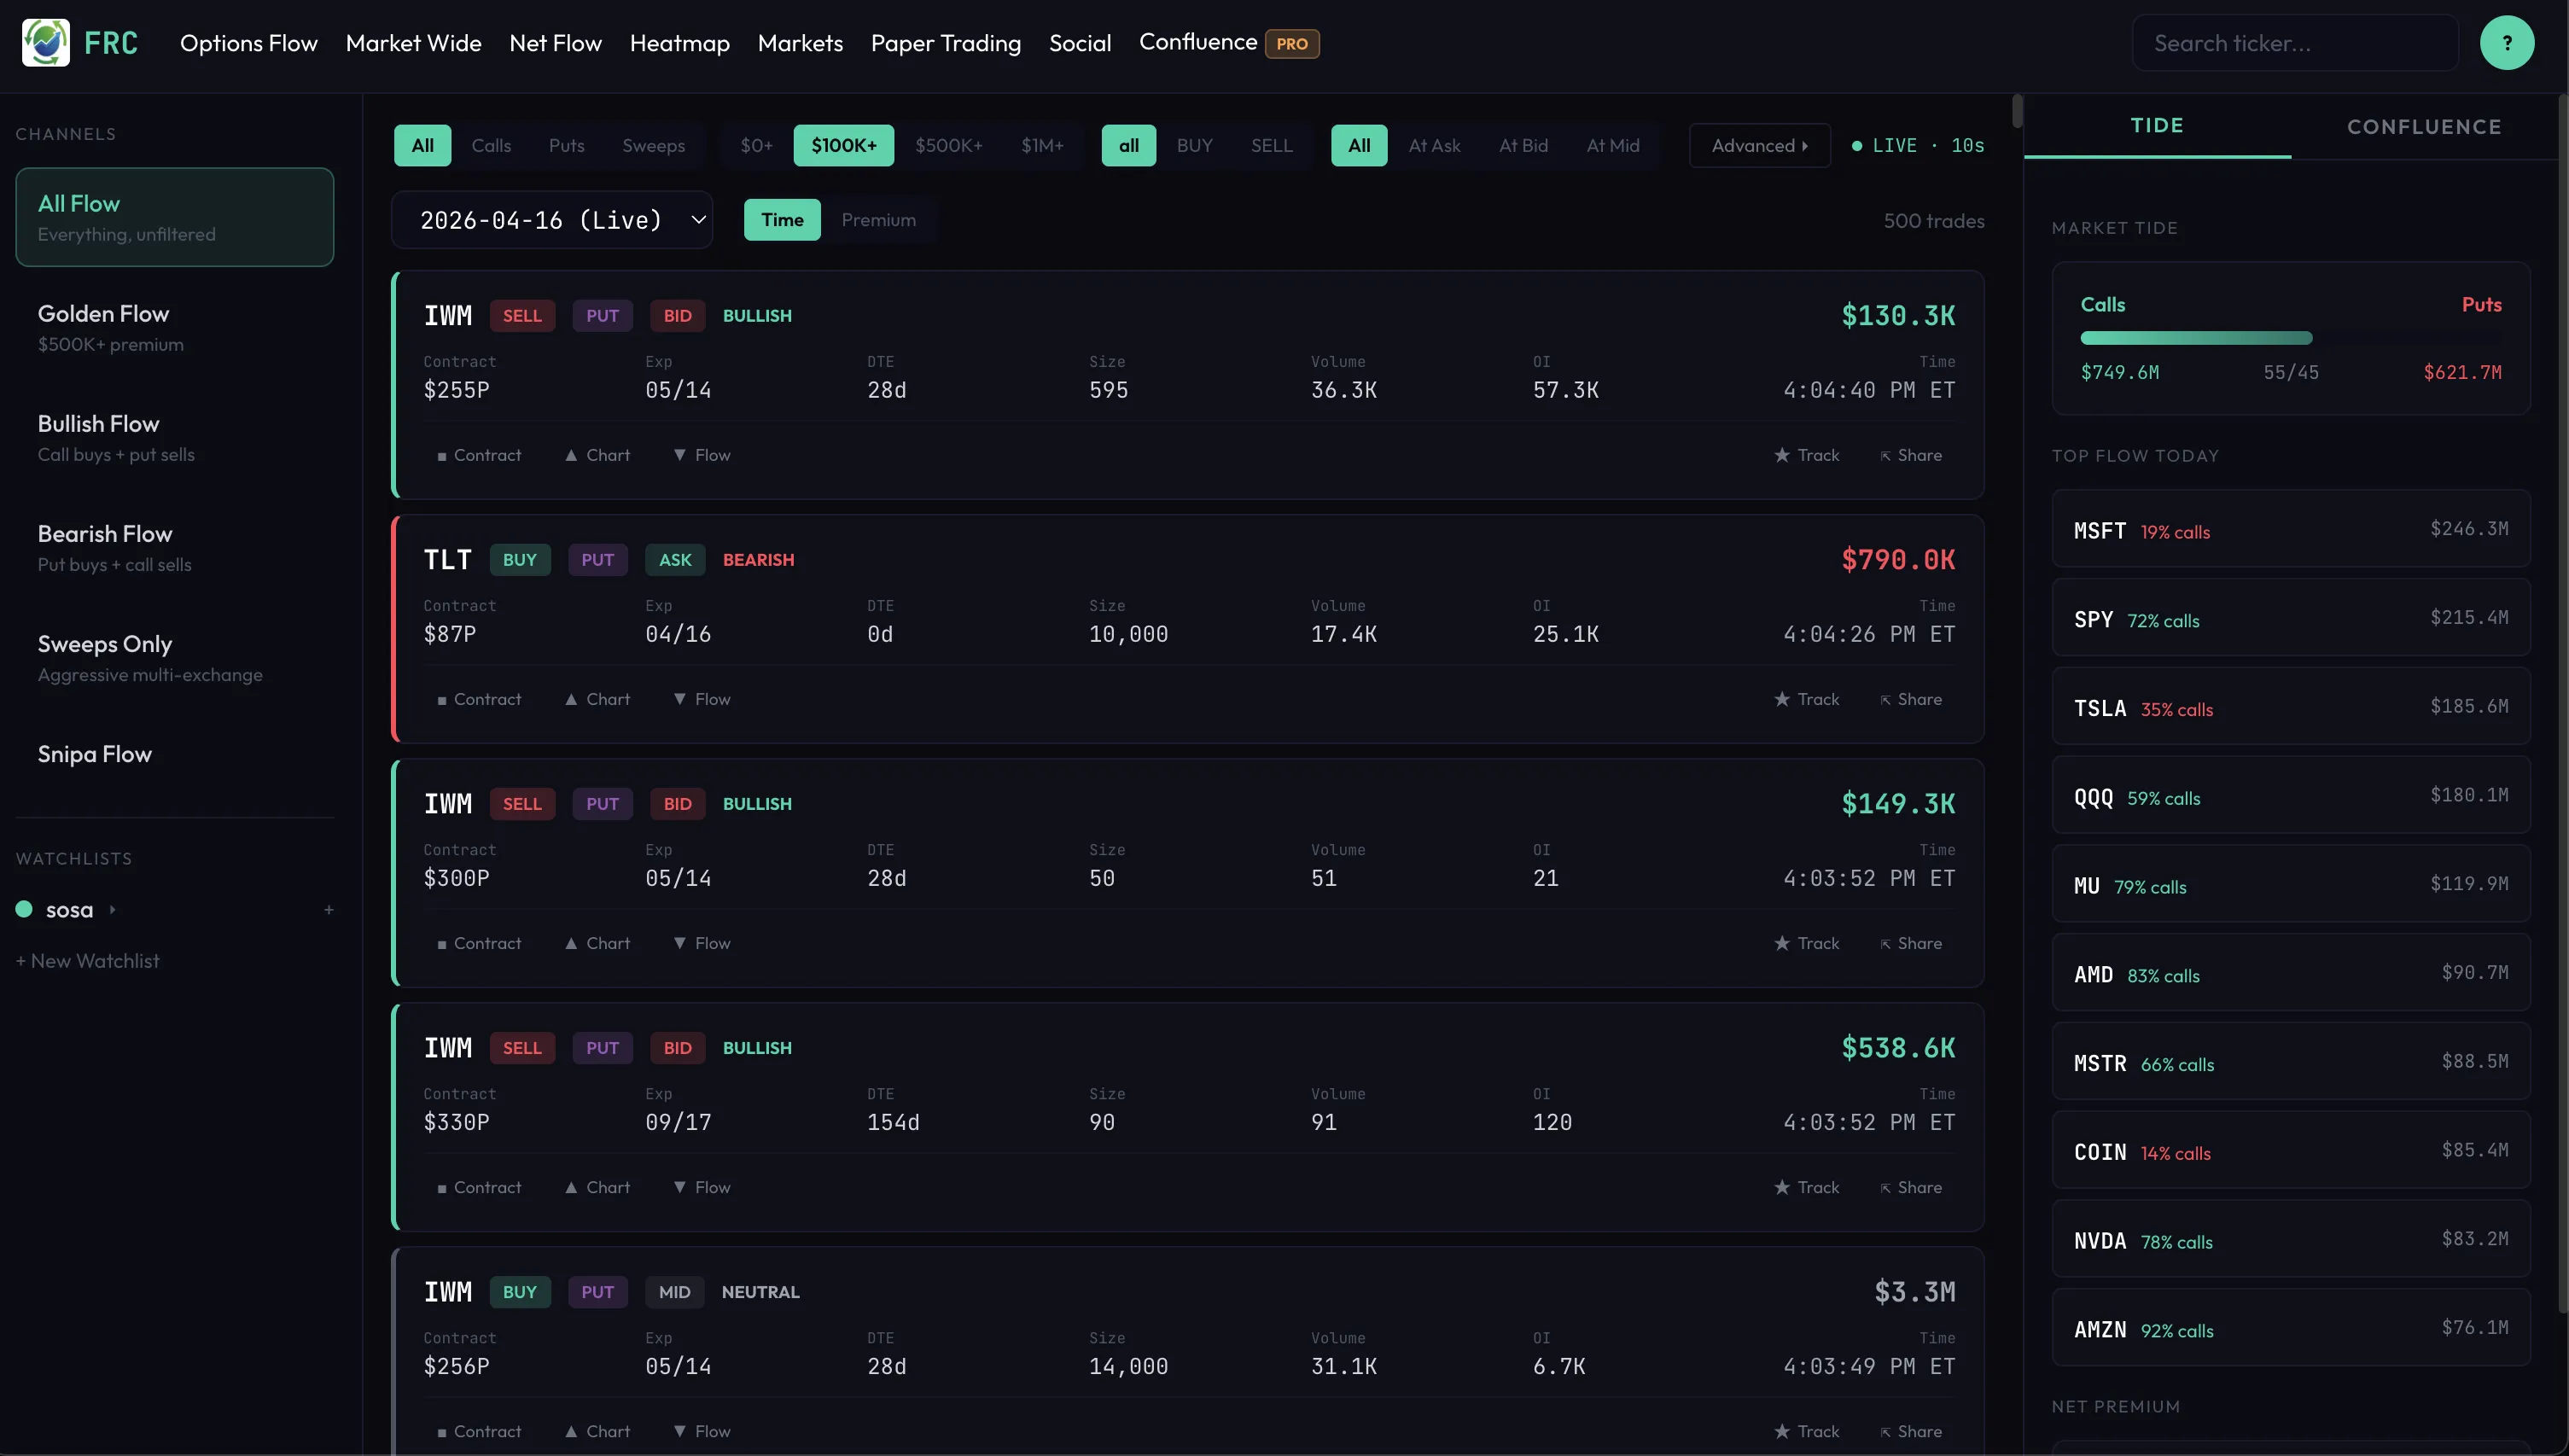
Task: Open the help question mark icon
Action: pos(2508,42)
